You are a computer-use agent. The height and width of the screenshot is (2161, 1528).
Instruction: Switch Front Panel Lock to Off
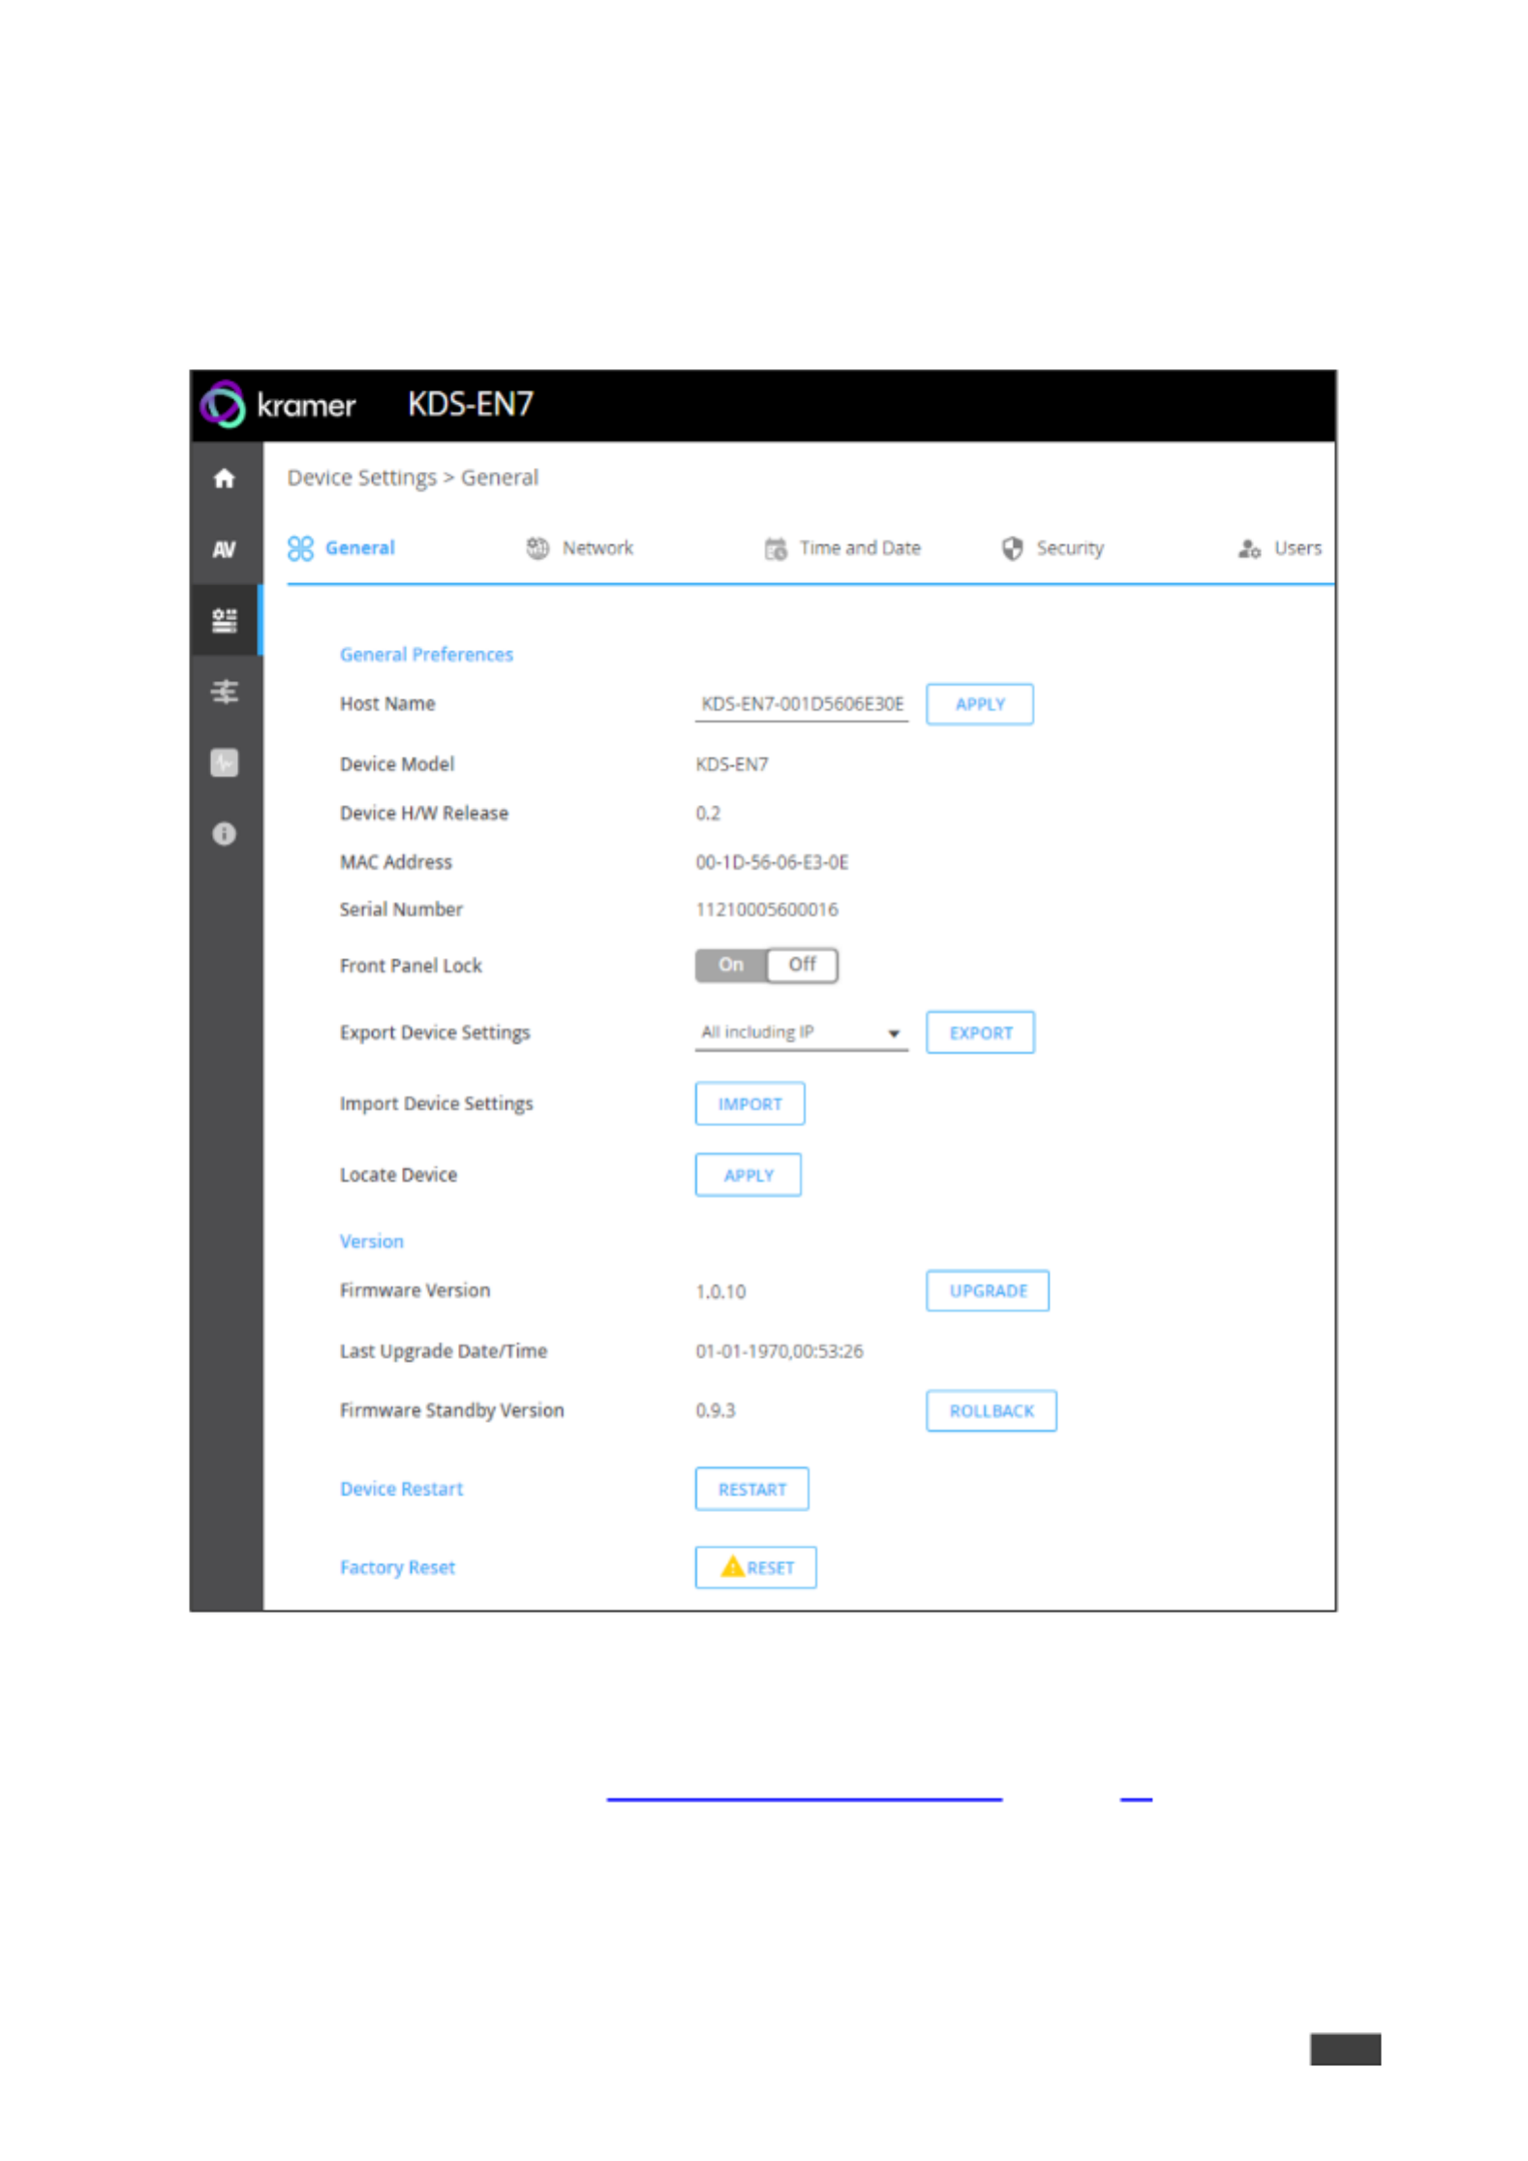point(803,965)
